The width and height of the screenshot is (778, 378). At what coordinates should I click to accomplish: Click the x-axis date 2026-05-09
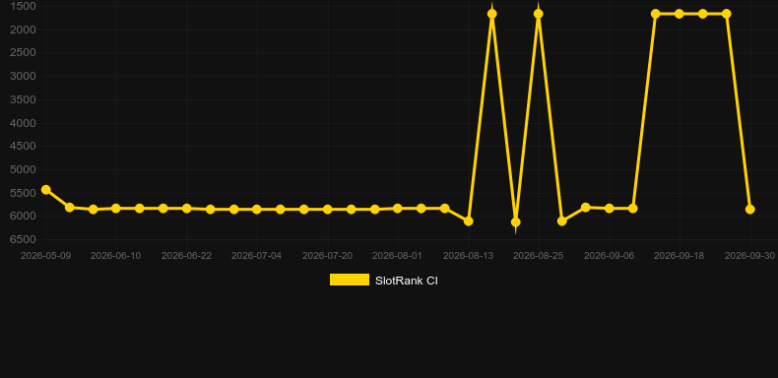coord(45,256)
